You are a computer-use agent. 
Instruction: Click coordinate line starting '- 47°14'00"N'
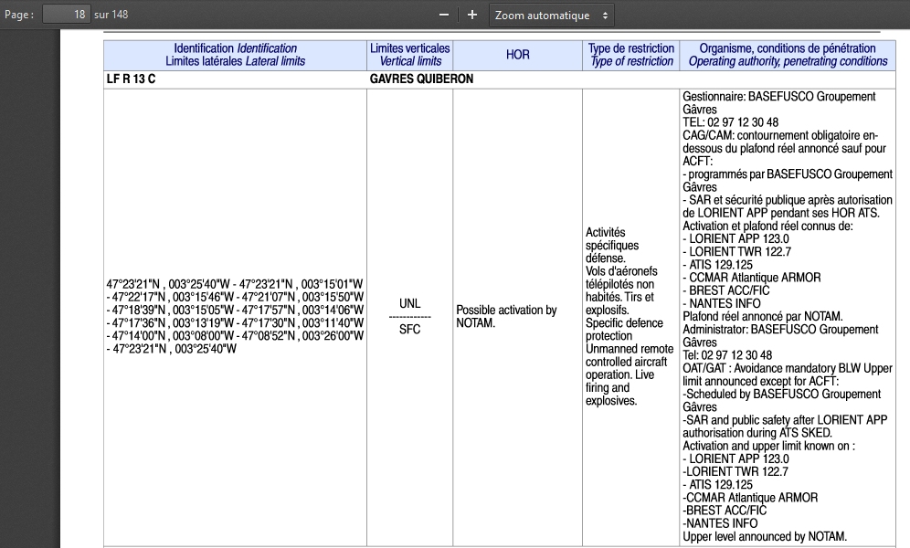[235, 336]
